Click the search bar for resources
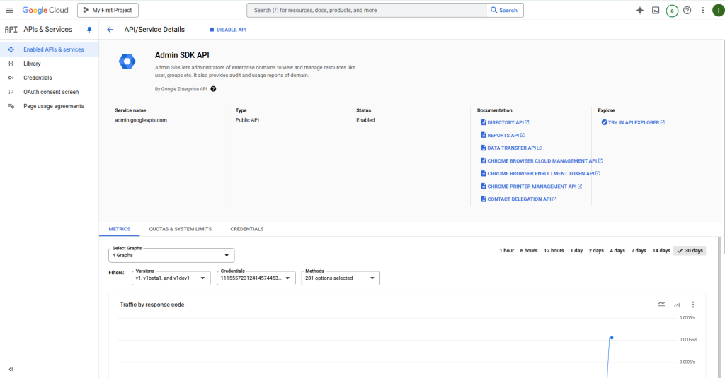This screenshot has width=725, height=378. click(x=366, y=11)
